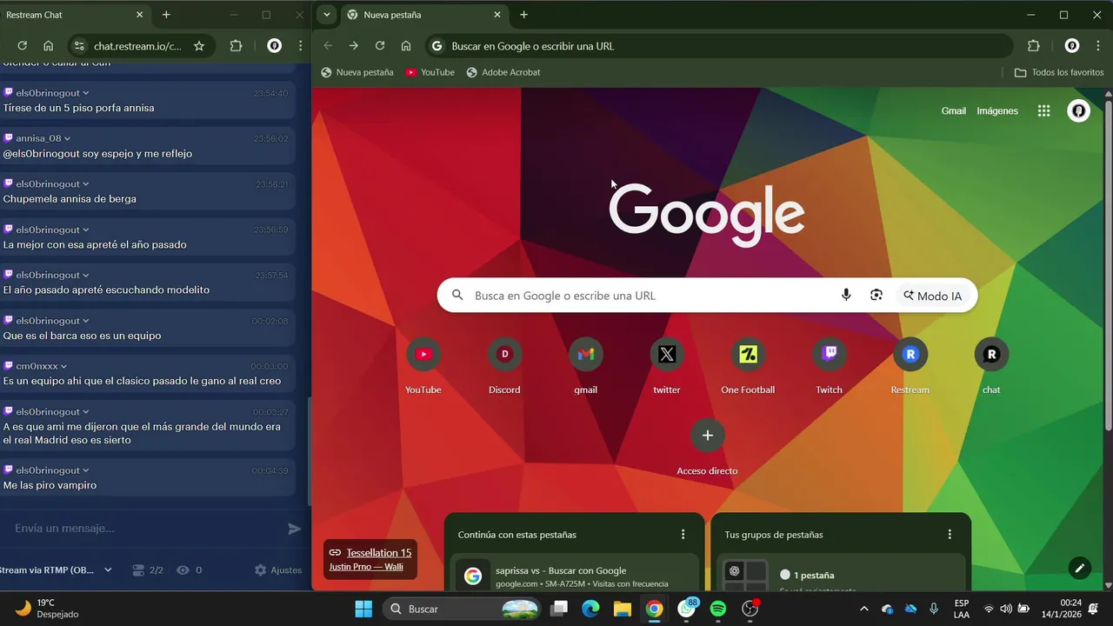
Task: Open the tab search dropdown arrow
Action: pyautogui.click(x=326, y=15)
